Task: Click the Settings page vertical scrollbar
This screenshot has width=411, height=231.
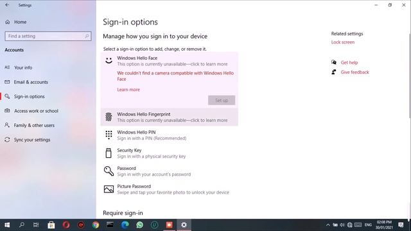Action: tap(409, 76)
